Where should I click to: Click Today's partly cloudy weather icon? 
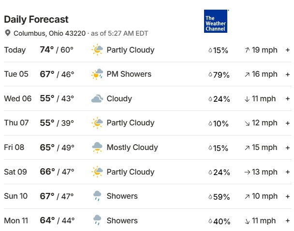97,50
